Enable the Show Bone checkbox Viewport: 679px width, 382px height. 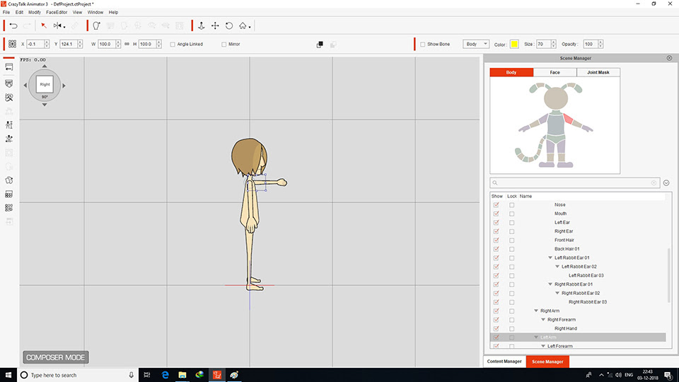click(423, 44)
